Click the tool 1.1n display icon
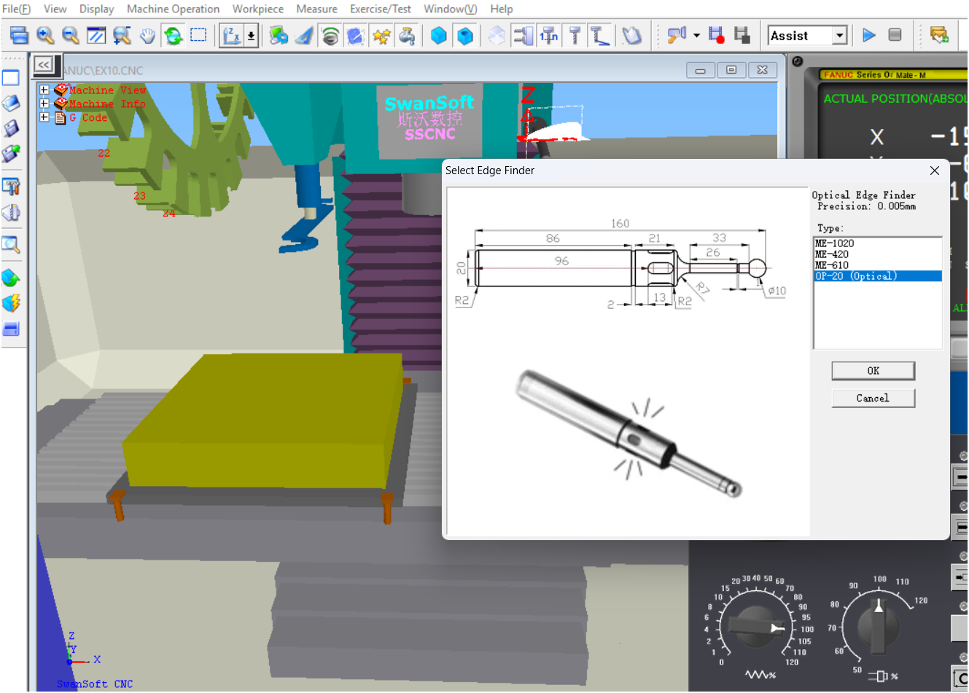Viewport: 969px width, 693px height. [549, 35]
